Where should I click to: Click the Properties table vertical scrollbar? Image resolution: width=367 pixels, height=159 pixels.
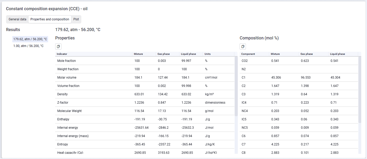[x=236, y=86]
